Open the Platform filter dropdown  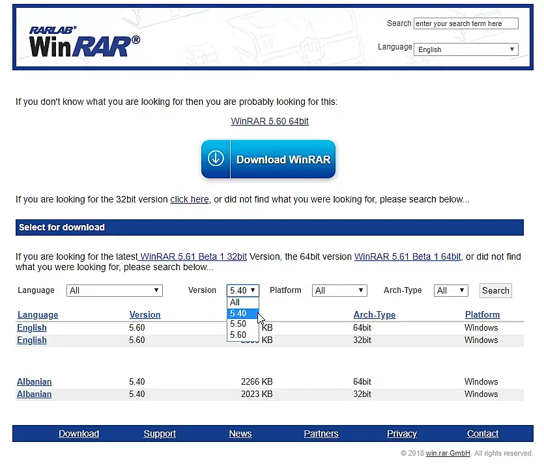tap(339, 290)
